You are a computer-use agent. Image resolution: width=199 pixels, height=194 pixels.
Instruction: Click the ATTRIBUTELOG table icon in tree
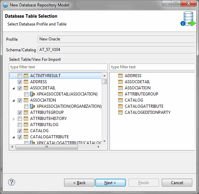tap(26, 125)
